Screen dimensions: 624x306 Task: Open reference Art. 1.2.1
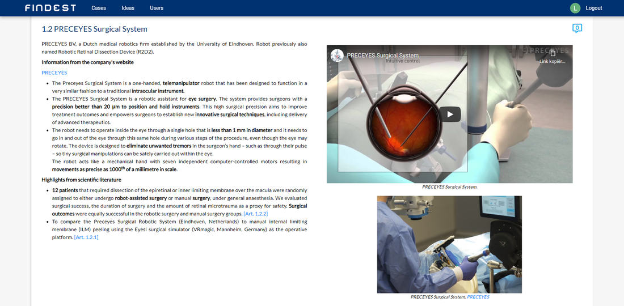click(86, 237)
